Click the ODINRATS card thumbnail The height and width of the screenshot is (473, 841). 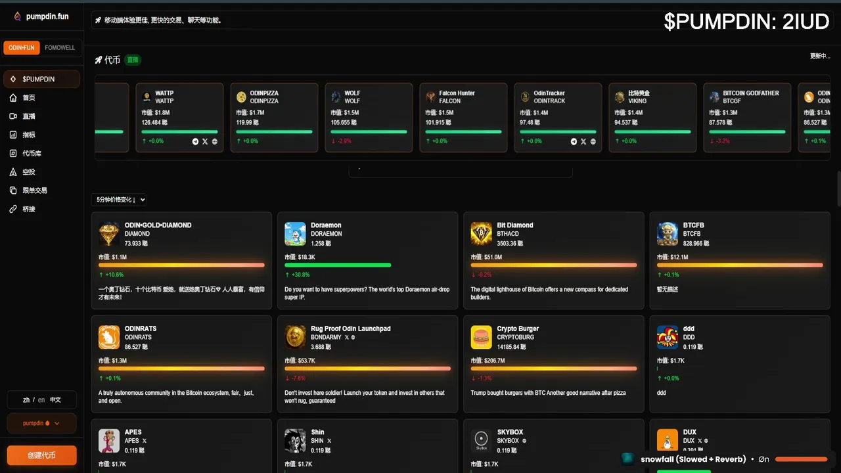[x=109, y=337]
